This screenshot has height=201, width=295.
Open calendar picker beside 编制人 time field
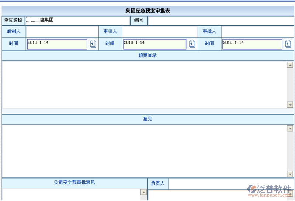click(x=93, y=44)
